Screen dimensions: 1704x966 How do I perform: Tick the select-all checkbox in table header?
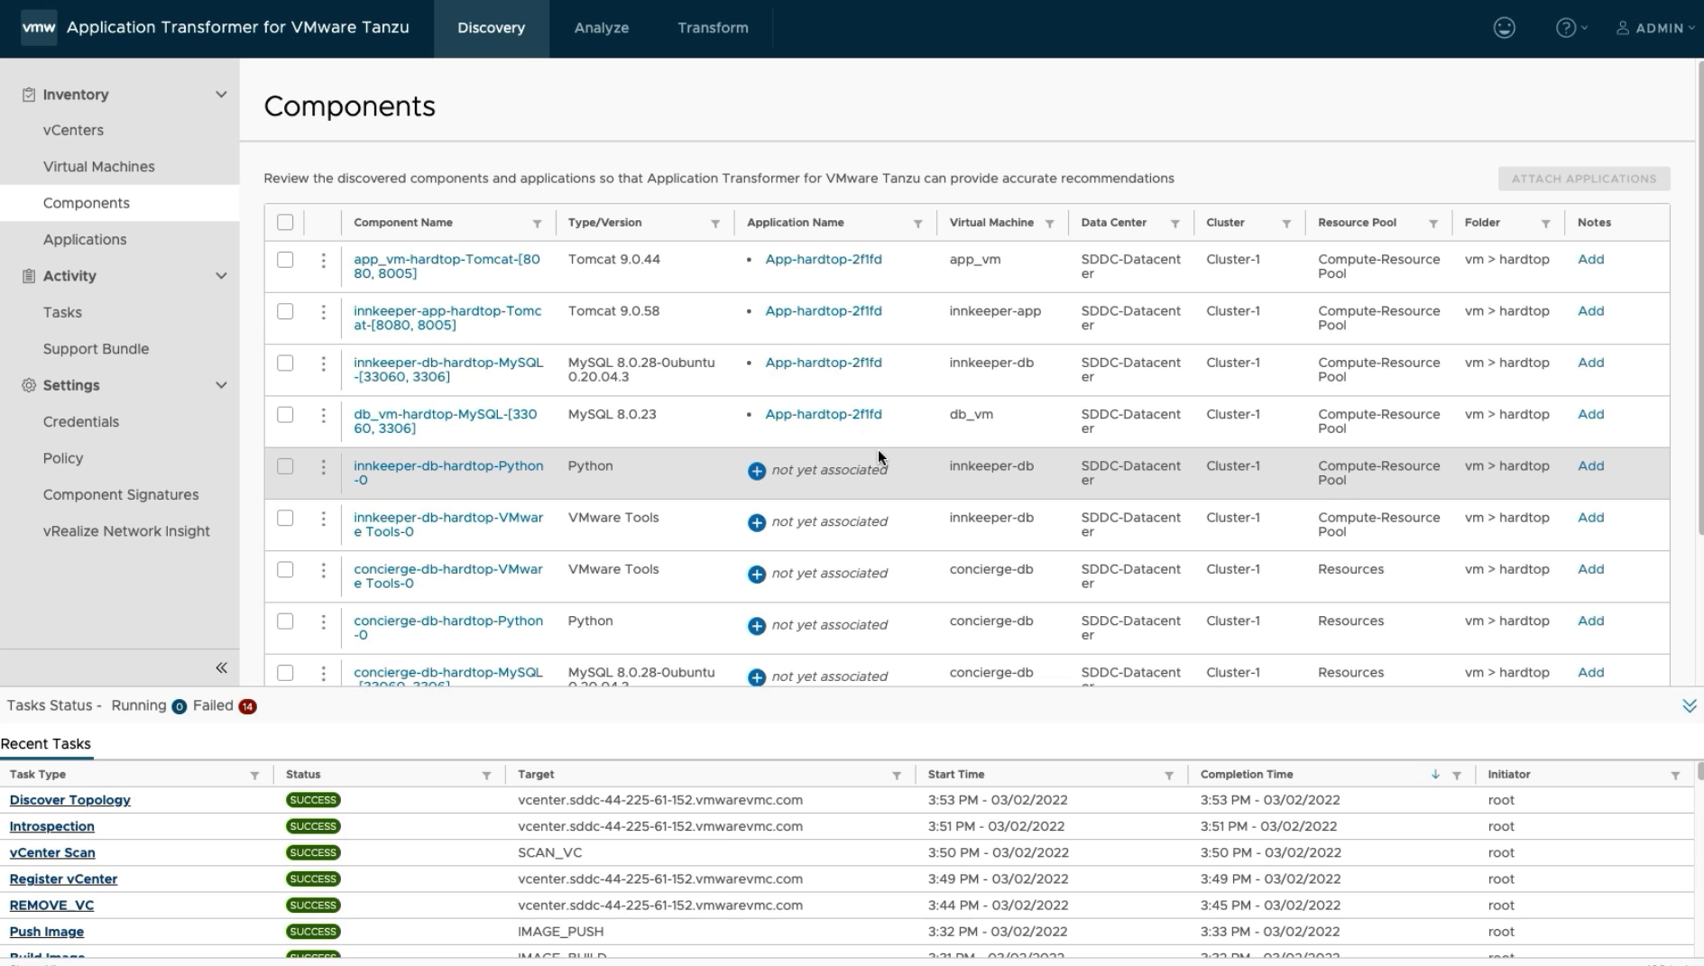pyautogui.click(x=285, y=223)
